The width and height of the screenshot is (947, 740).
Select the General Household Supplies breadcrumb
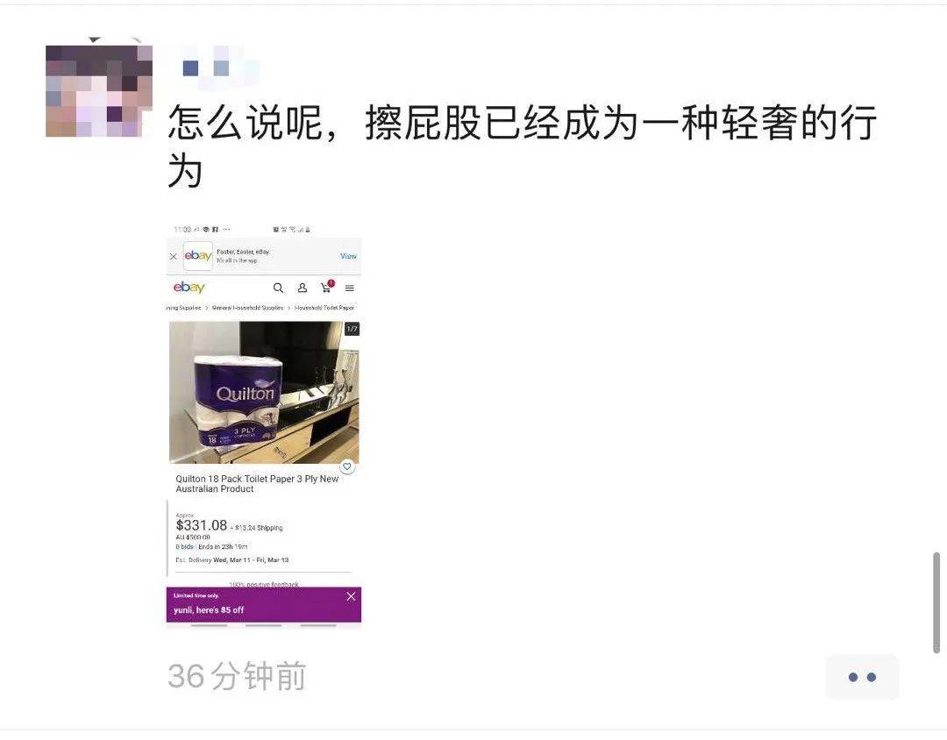pos(247,308)
